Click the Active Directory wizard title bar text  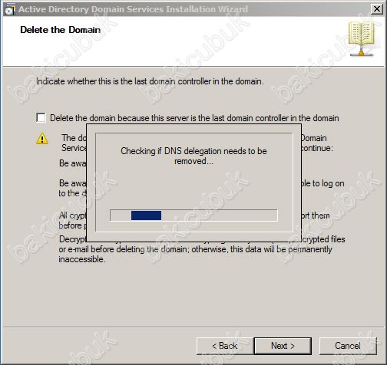tap(133, 9)
